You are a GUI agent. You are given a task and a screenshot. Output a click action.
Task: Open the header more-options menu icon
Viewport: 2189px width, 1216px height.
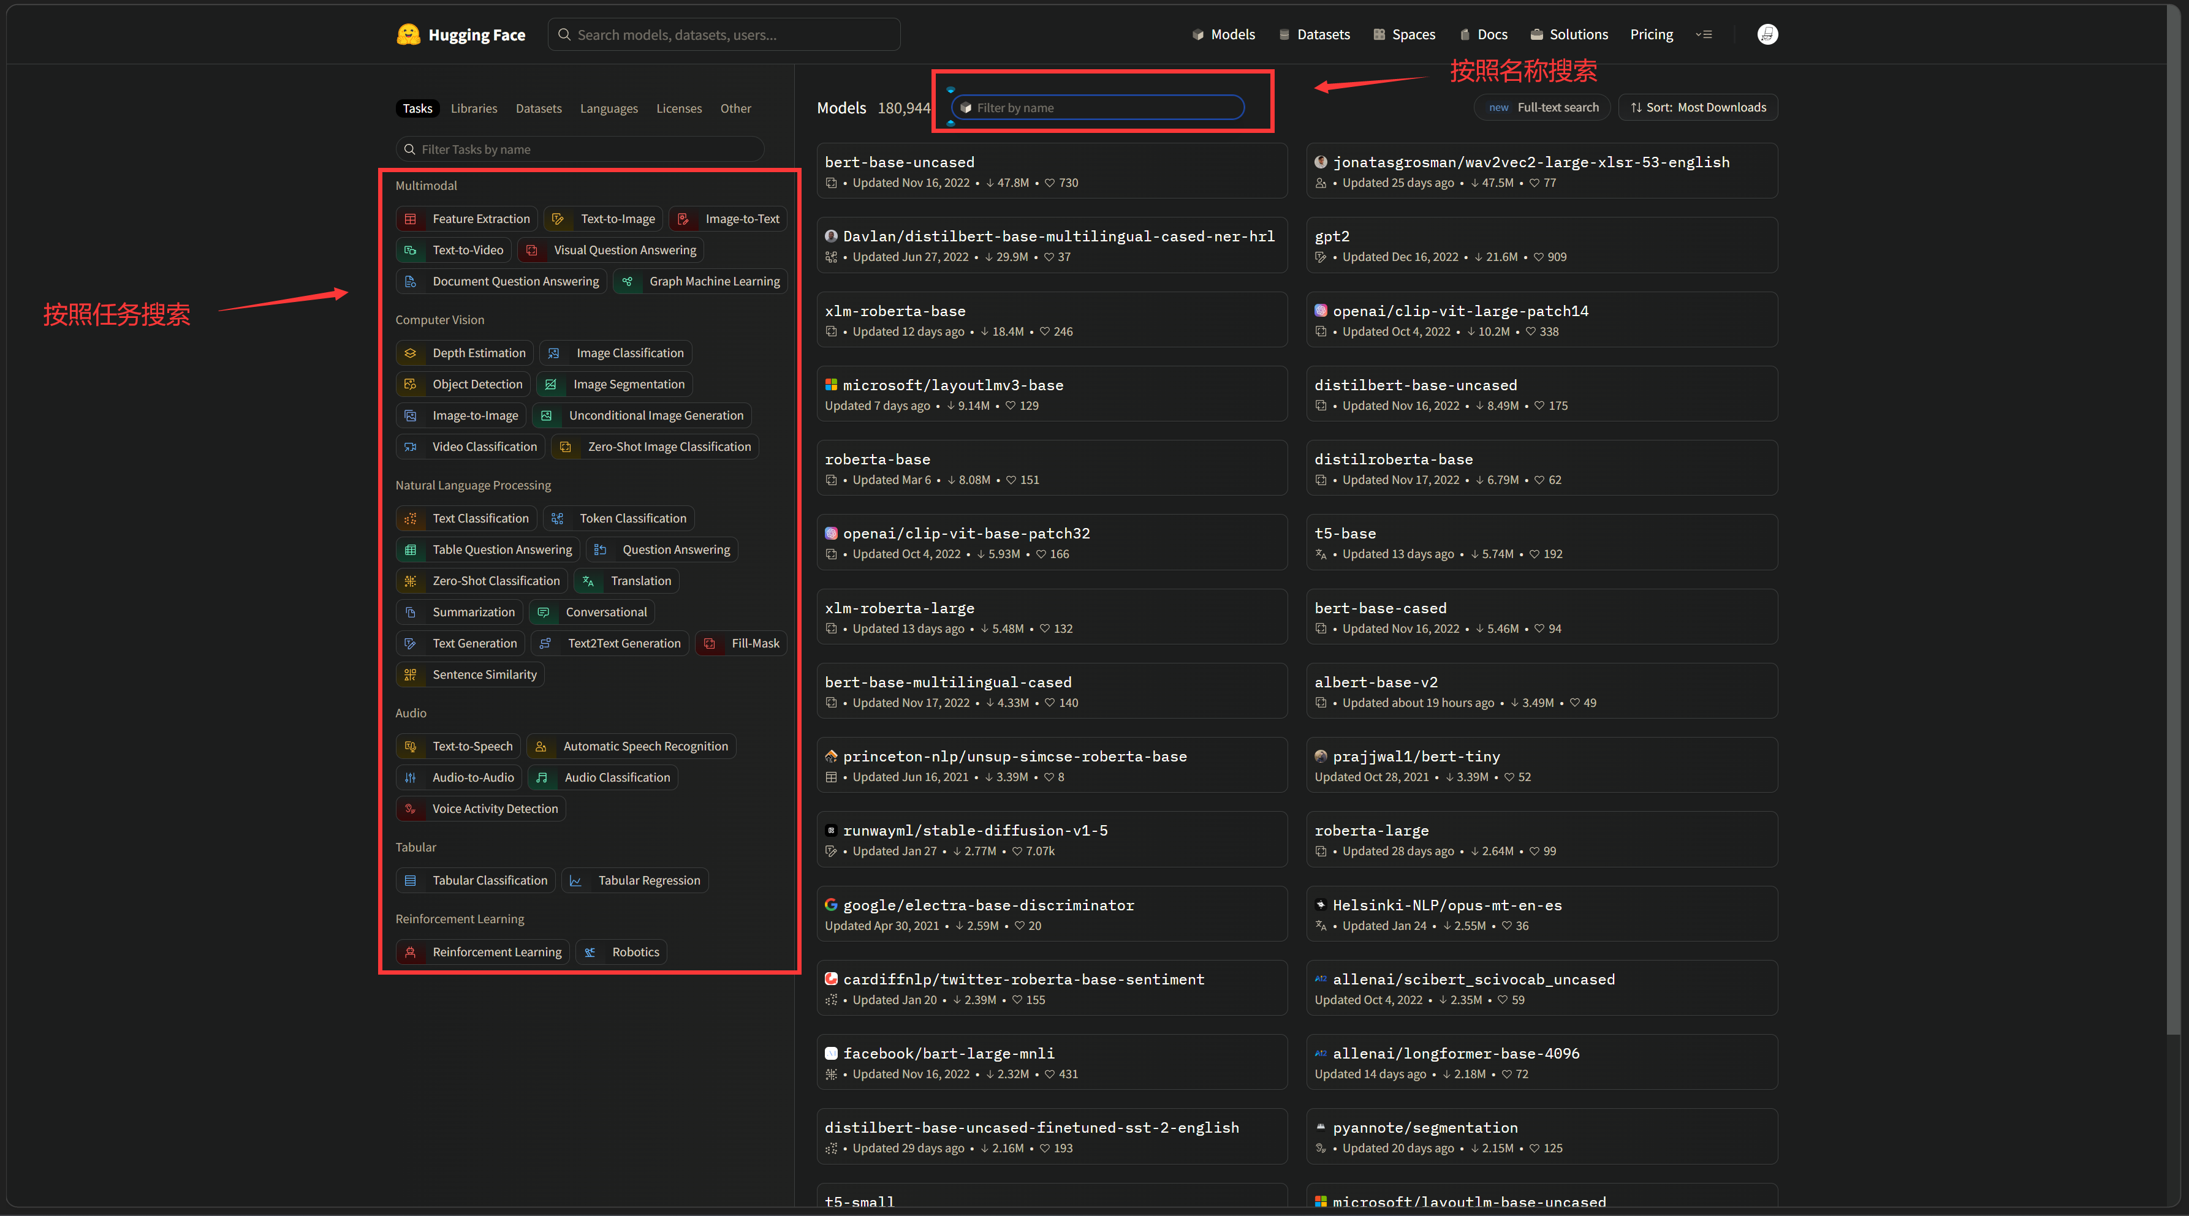tap(1704, 34)
